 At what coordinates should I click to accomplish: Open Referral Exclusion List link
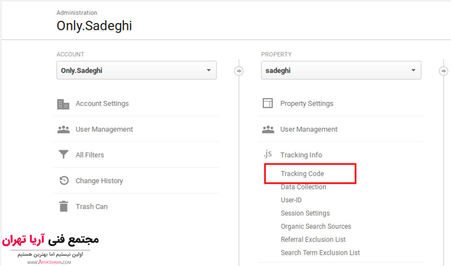(313, 240)
